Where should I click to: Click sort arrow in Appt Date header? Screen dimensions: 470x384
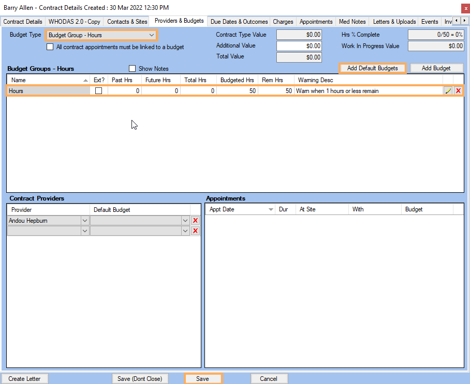[x=271, y=210]
